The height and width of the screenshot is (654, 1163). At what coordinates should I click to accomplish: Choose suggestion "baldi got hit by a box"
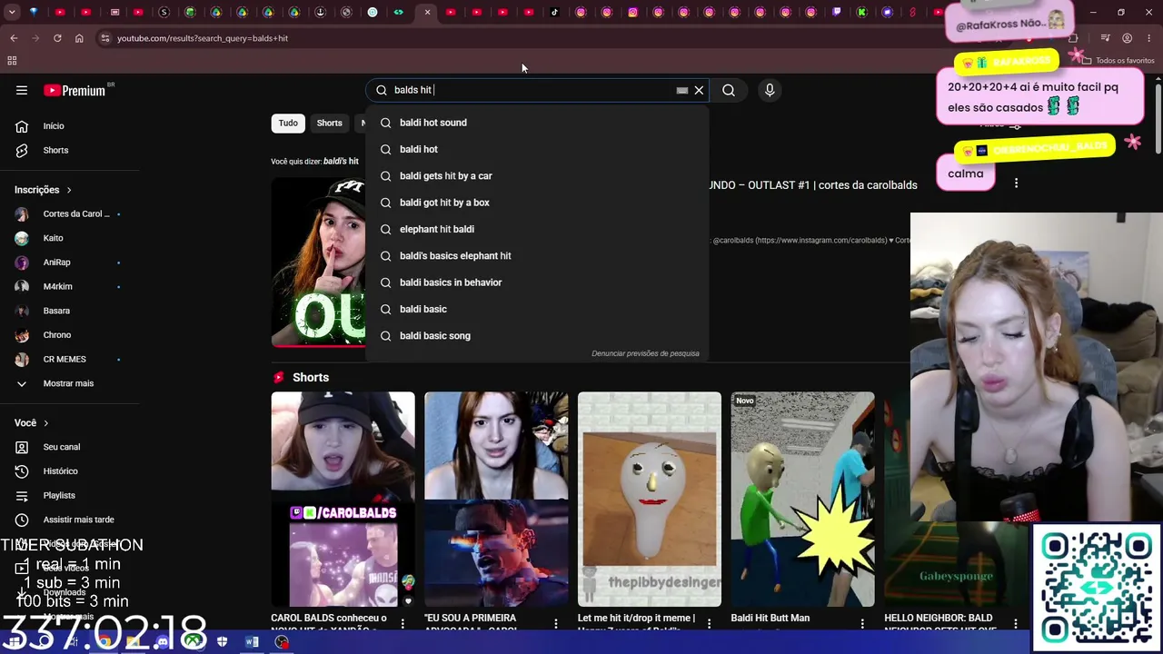[x=537, y=203]
